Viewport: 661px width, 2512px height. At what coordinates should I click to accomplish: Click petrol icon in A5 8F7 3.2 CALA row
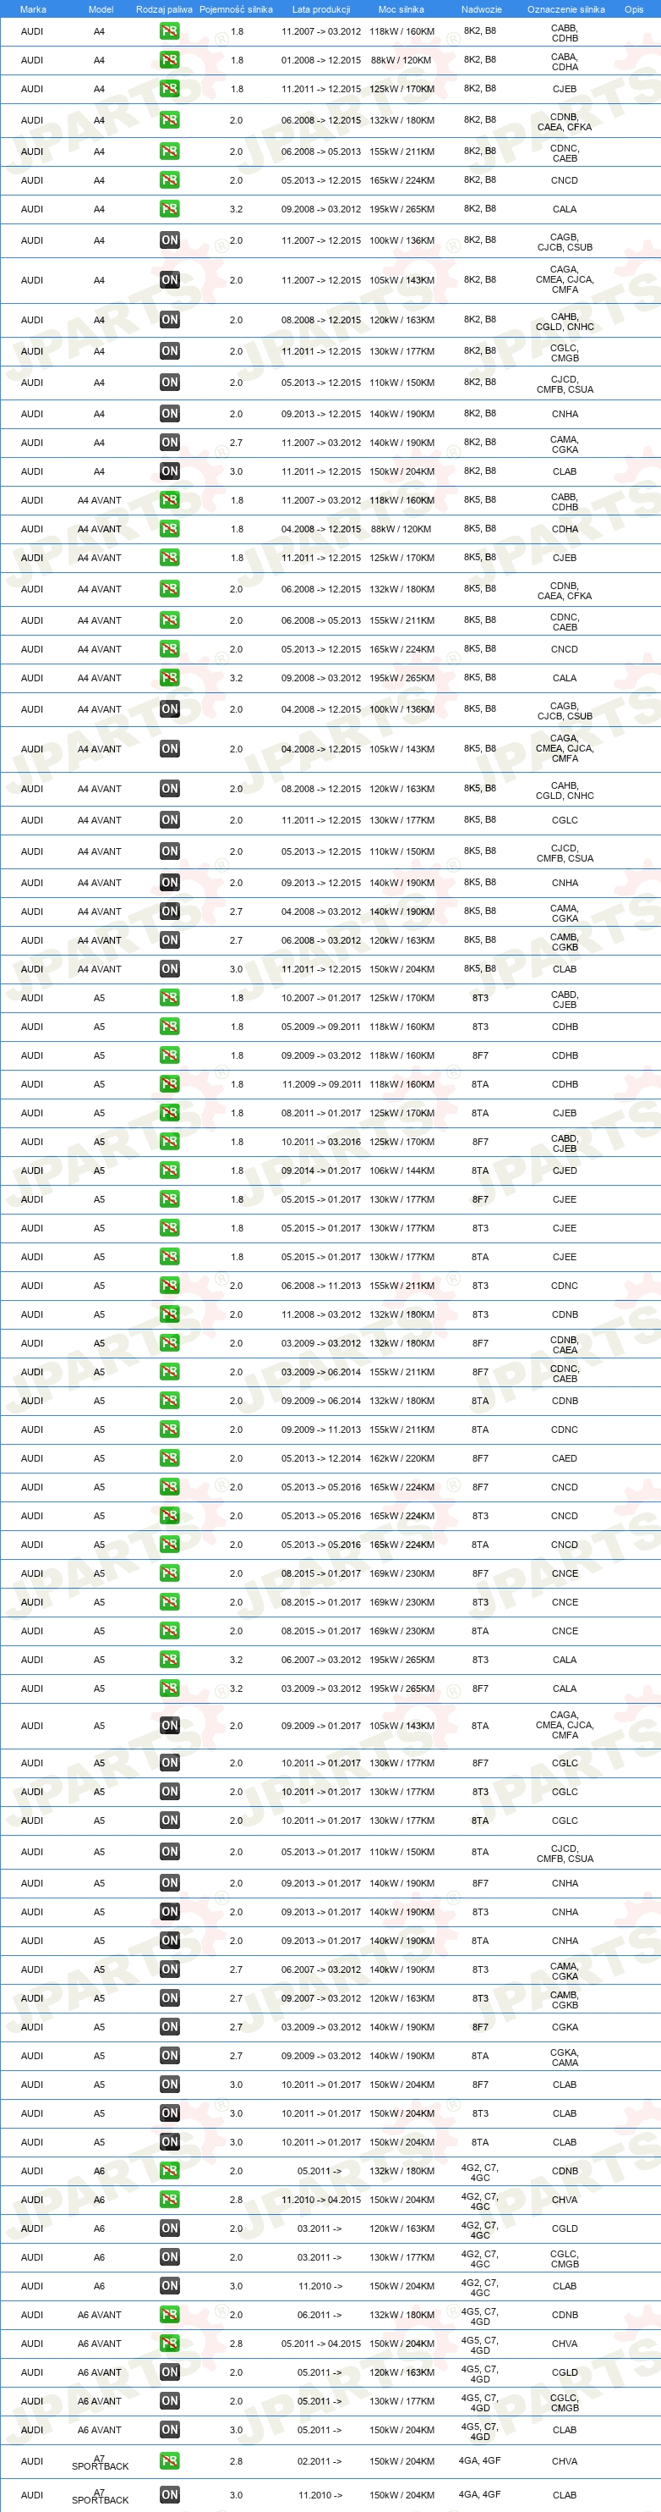click(x=169, y=1689)
